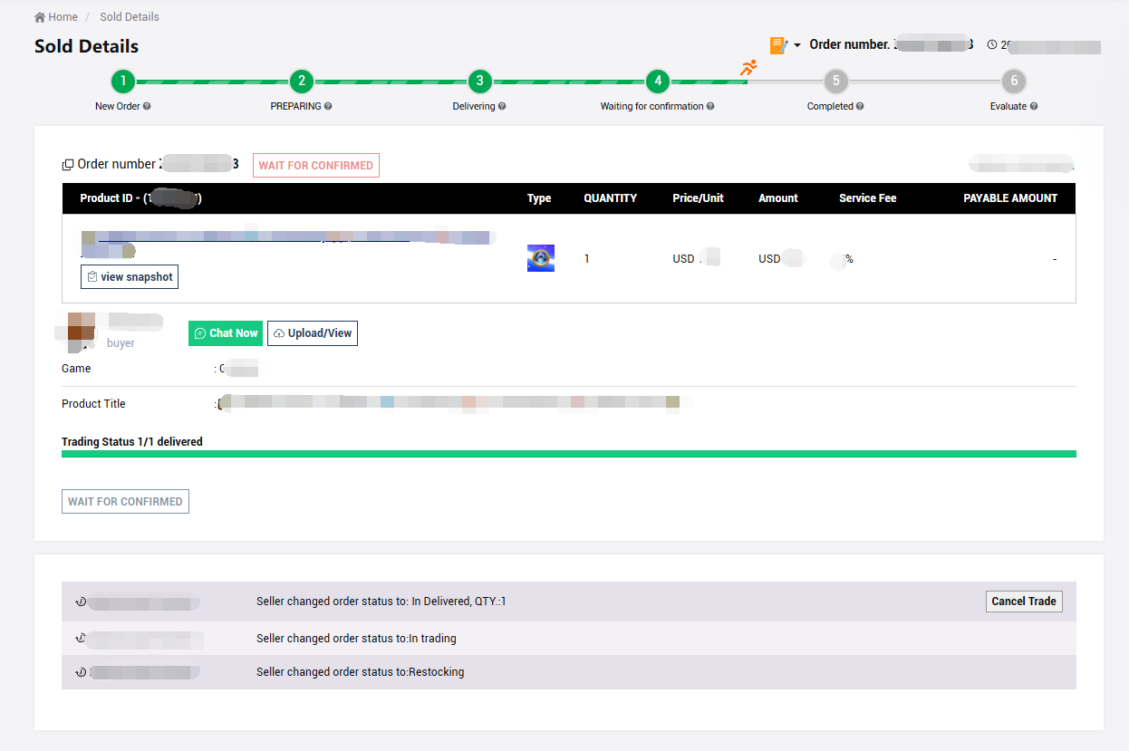Viewport: 1129px width, 751px height.
Task: Open the Upload/View button
Action: click(x=313, y=333)
